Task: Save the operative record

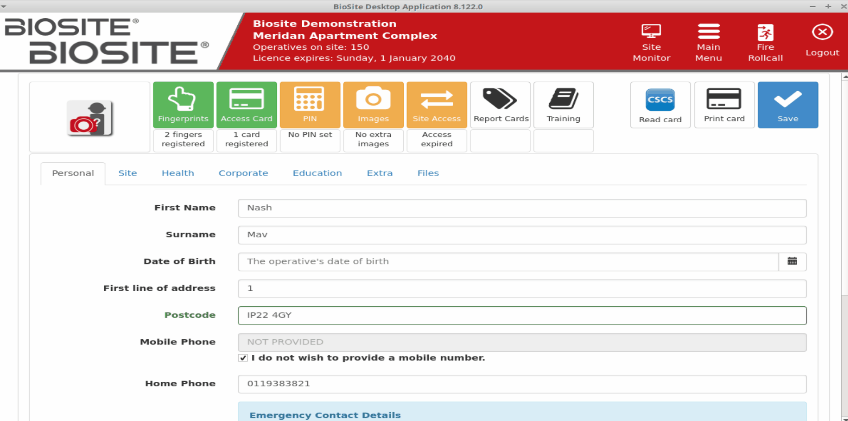Action: 788,105
